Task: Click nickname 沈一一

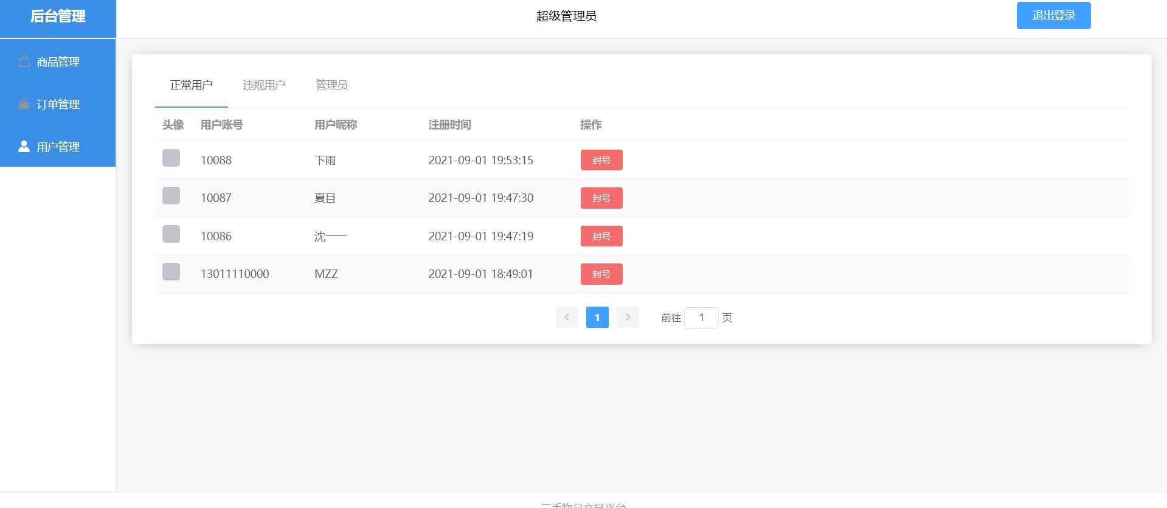Action: click(x=330, y=236)
